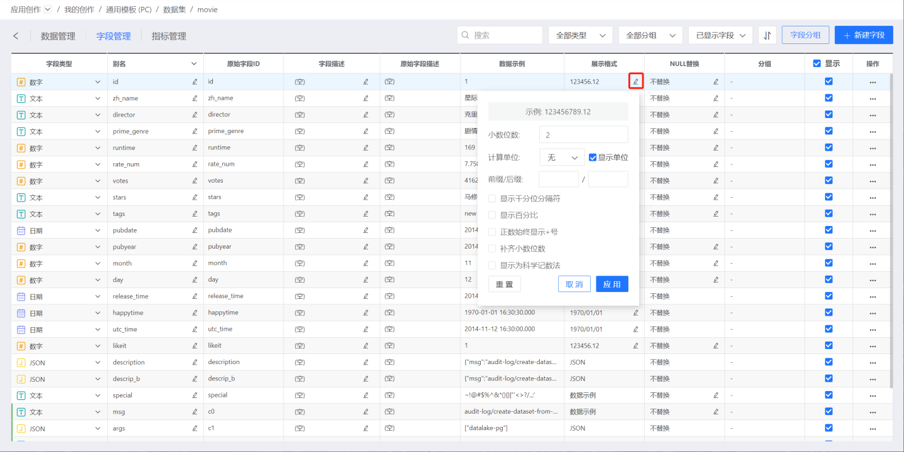Viewport: 904px width, 452px height.
Task: Click the back arrow icon
Action: coord(16,36)
